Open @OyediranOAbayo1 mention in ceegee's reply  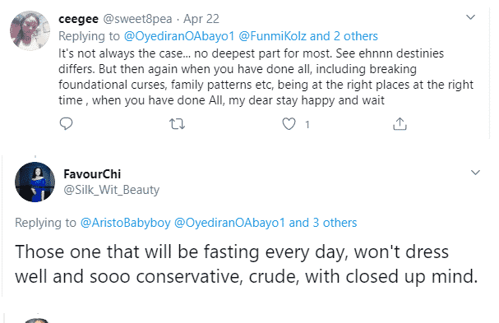[179, 36]
